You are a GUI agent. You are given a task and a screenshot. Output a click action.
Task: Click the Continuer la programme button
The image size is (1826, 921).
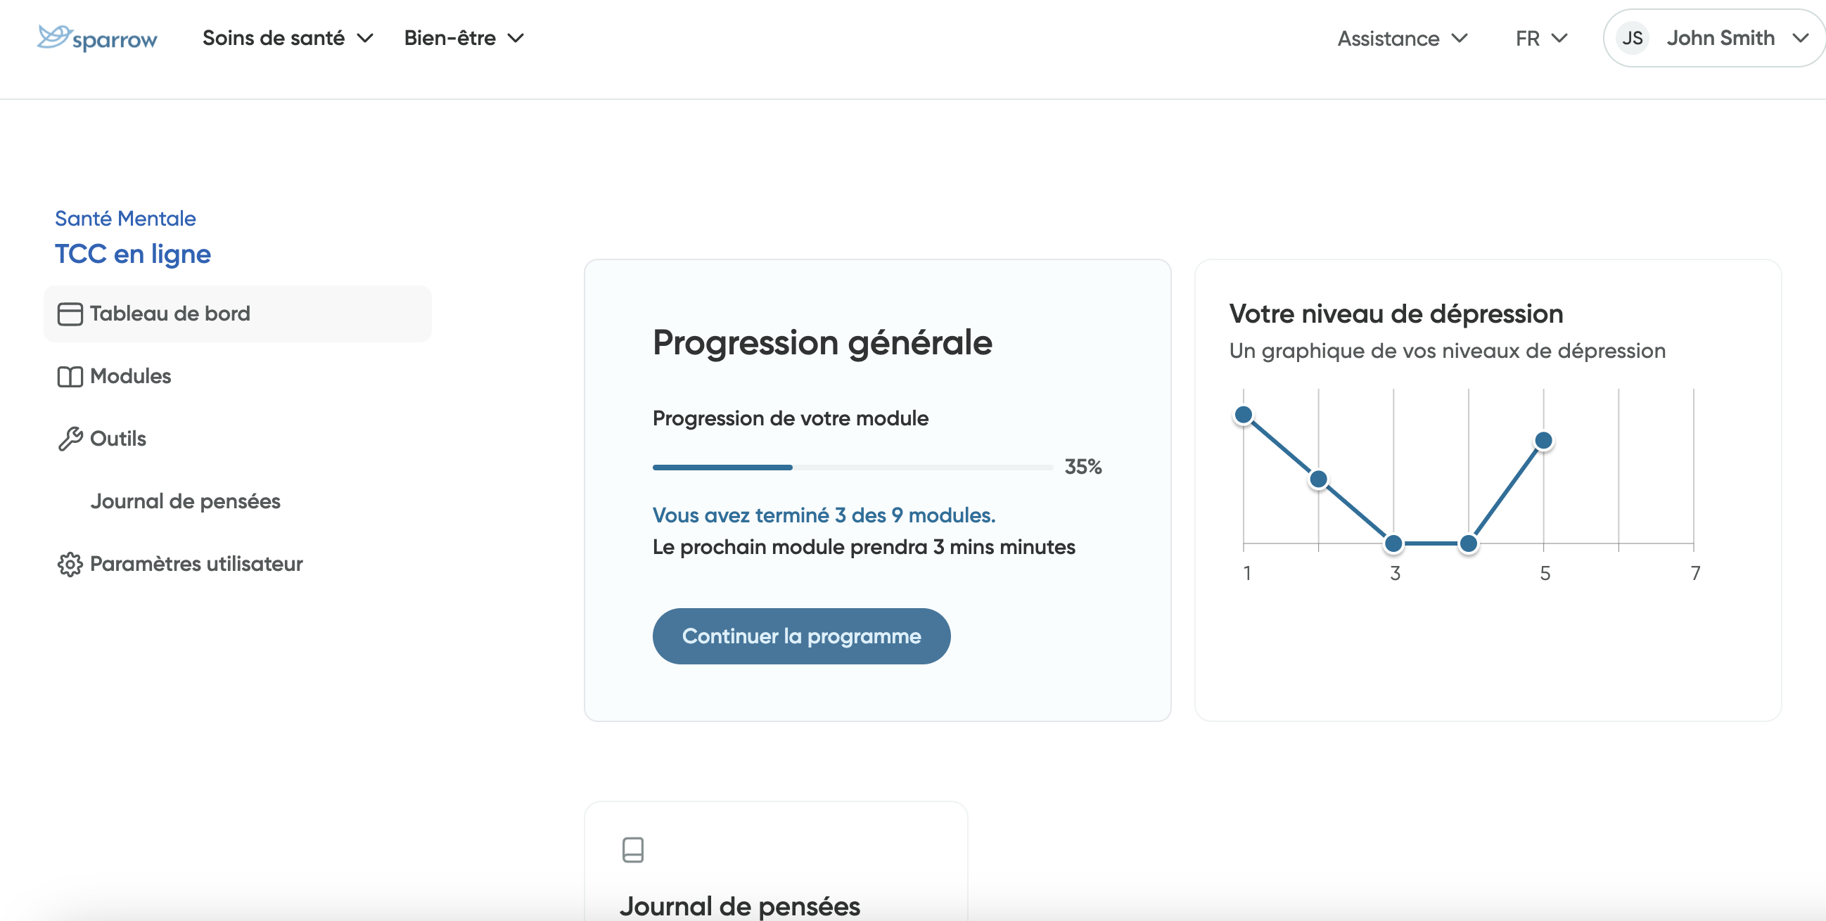click(x=801, y=636)
